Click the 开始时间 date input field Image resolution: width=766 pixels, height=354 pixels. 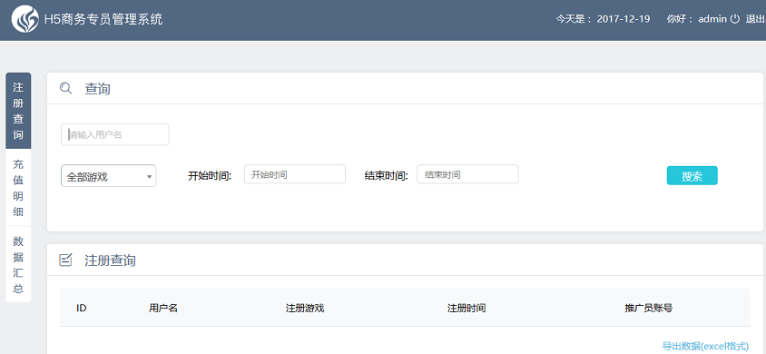tap(295, 174)
